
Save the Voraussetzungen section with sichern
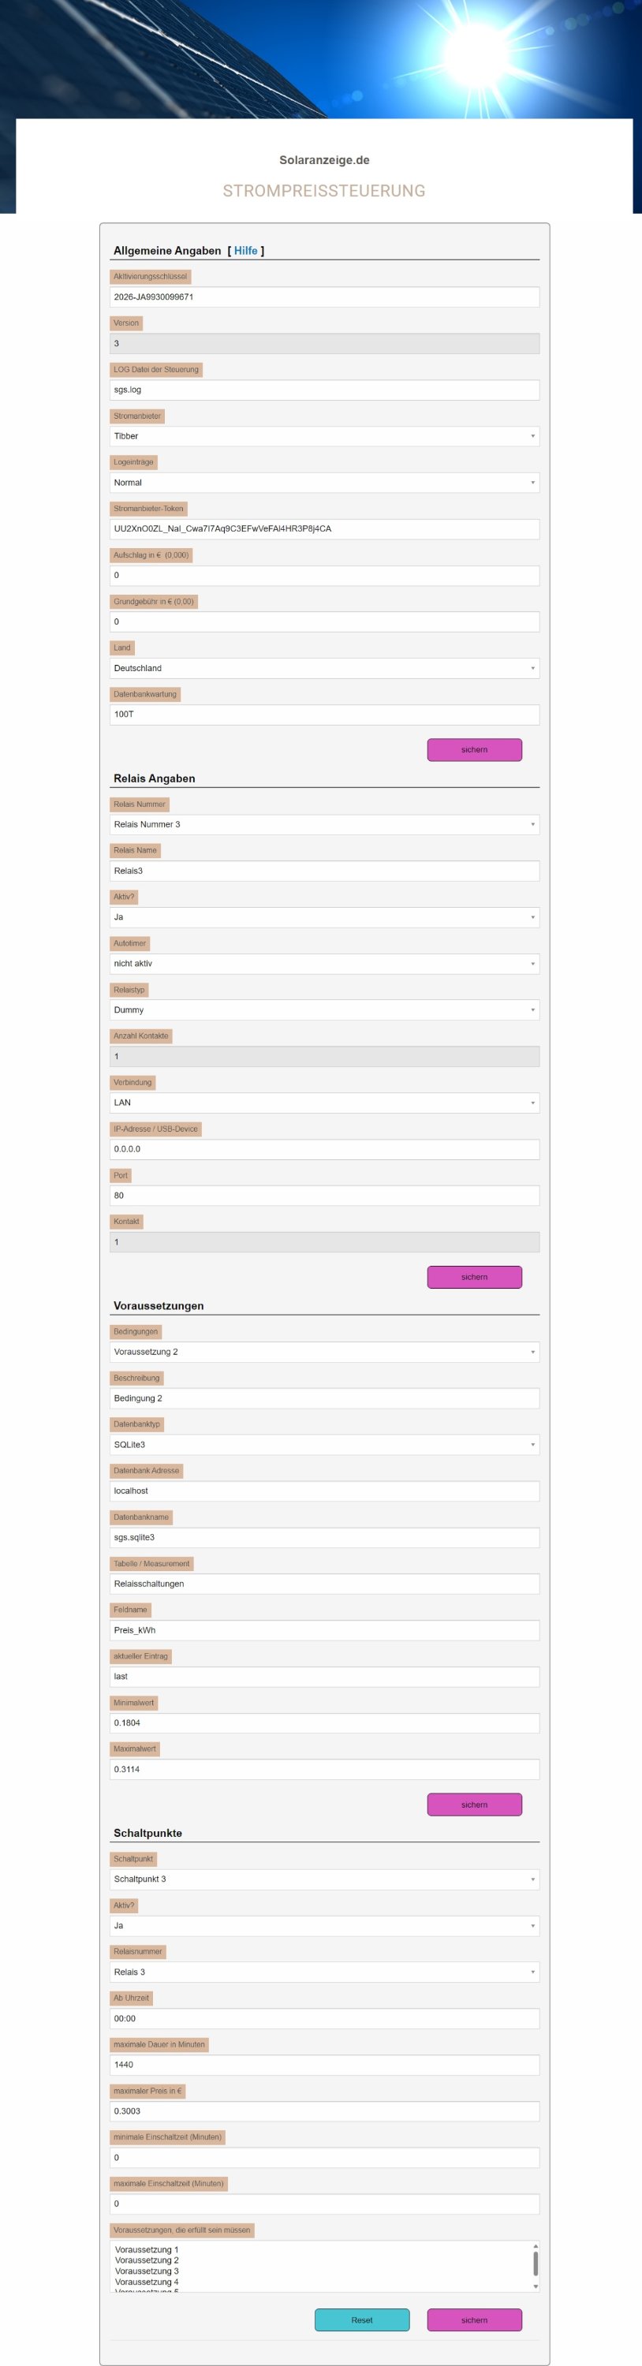click(x=474, y=1804)
